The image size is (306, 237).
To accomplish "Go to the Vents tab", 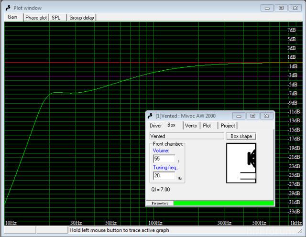I will [x=191, y=126].
